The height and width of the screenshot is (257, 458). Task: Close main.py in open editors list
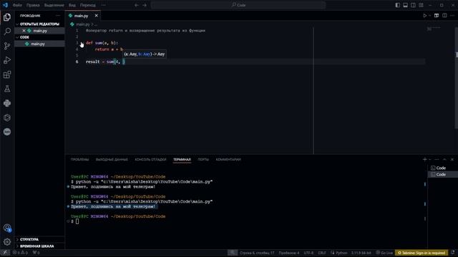coord(24,31)
